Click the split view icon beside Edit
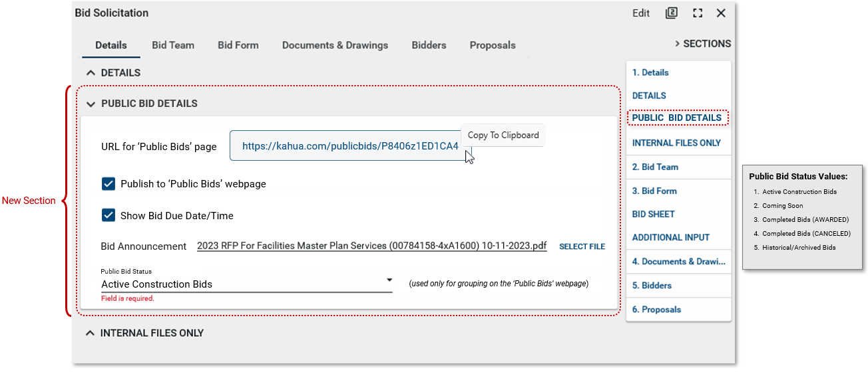The height and width of the screenshot is (372, 868). click(671, 13)
